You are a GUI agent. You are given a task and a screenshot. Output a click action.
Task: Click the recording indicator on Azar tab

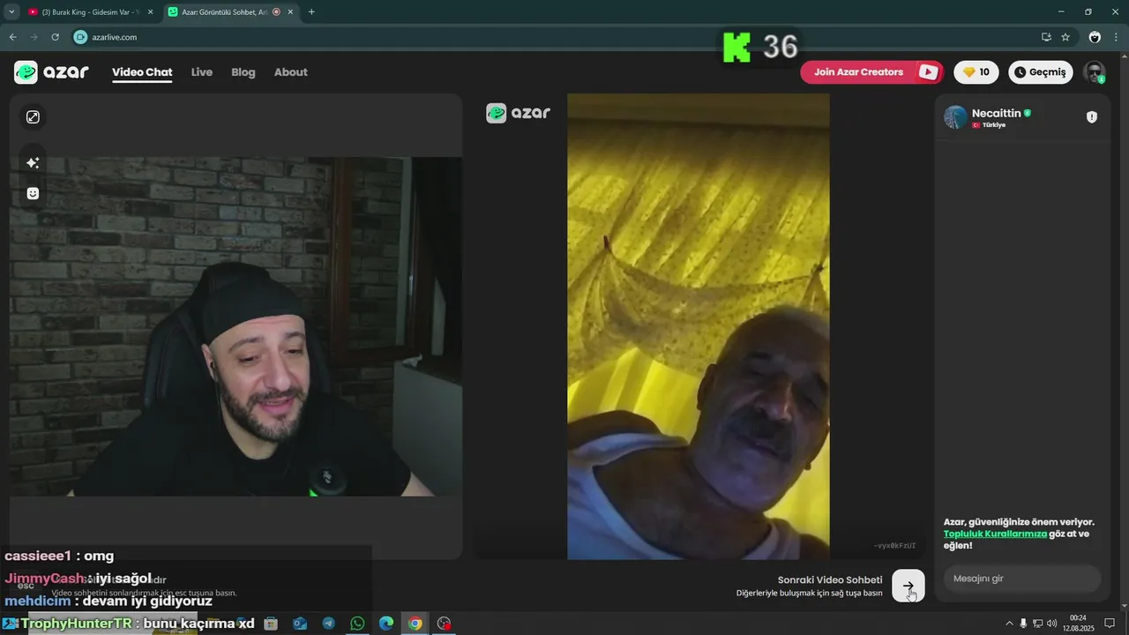pos(276,12)
